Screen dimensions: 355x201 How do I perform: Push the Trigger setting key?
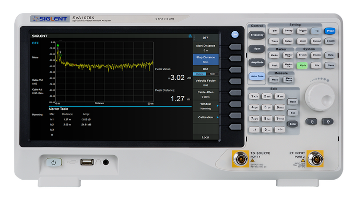coord(303,31)
